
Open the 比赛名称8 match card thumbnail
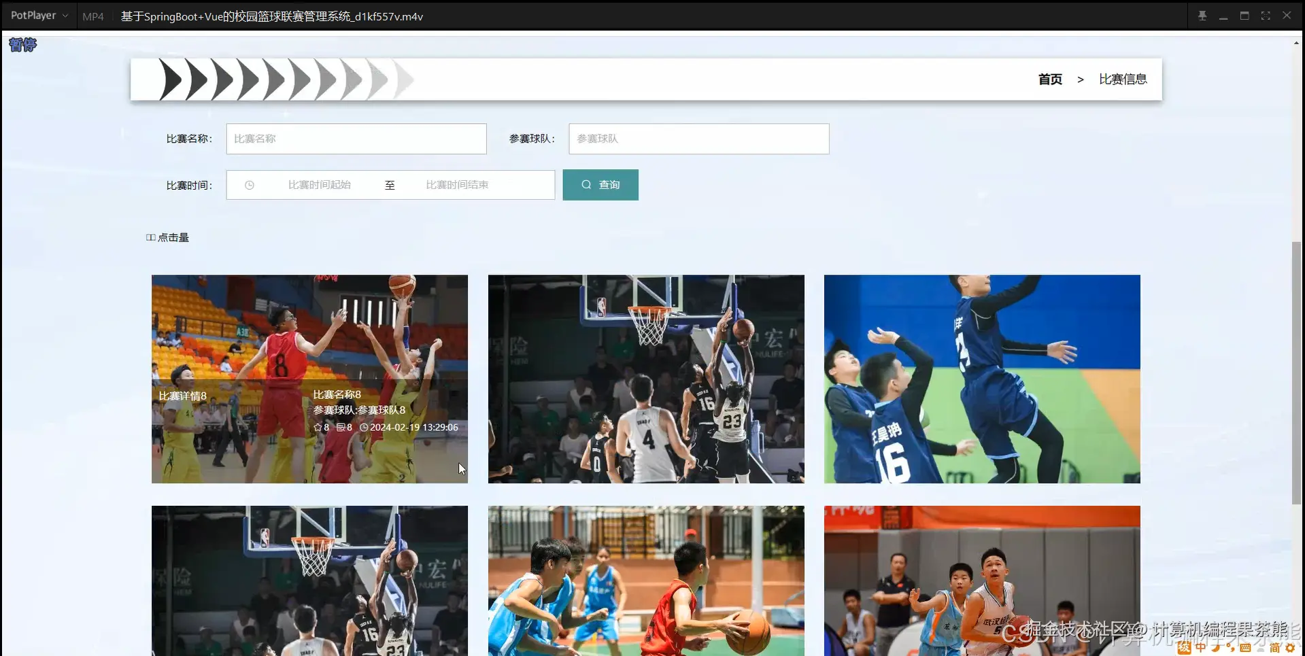coord(309,379)
